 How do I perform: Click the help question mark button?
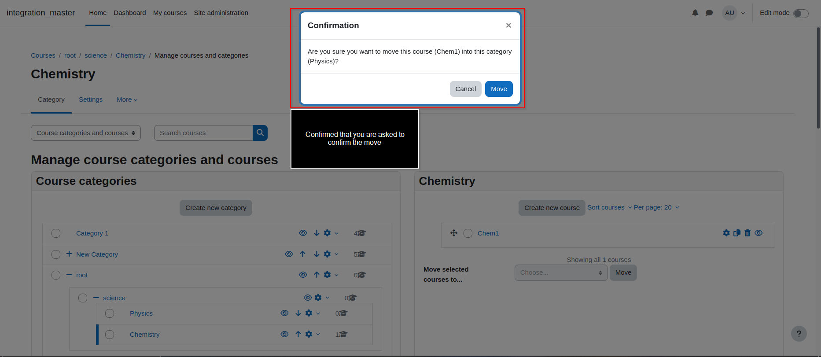pos(799,334)
